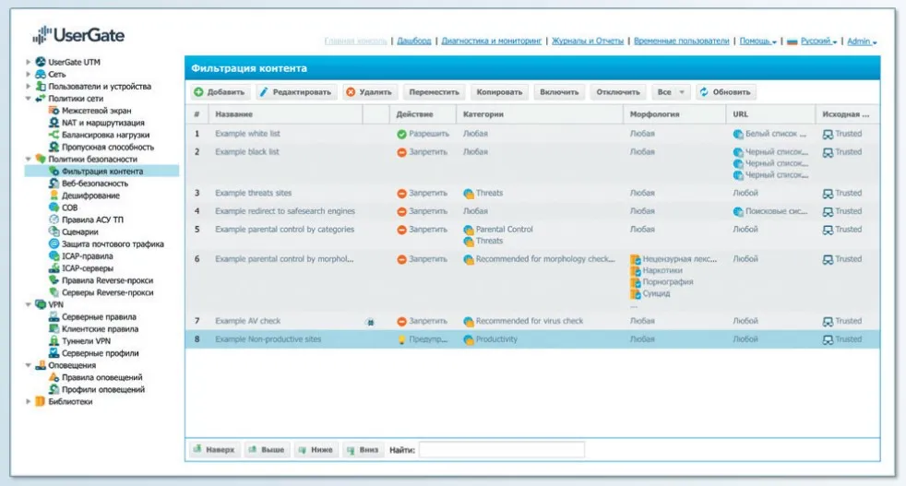Screen dimensions: 906x486
Task: Expand Пользователи и устройства node
Action: point(28,86)
